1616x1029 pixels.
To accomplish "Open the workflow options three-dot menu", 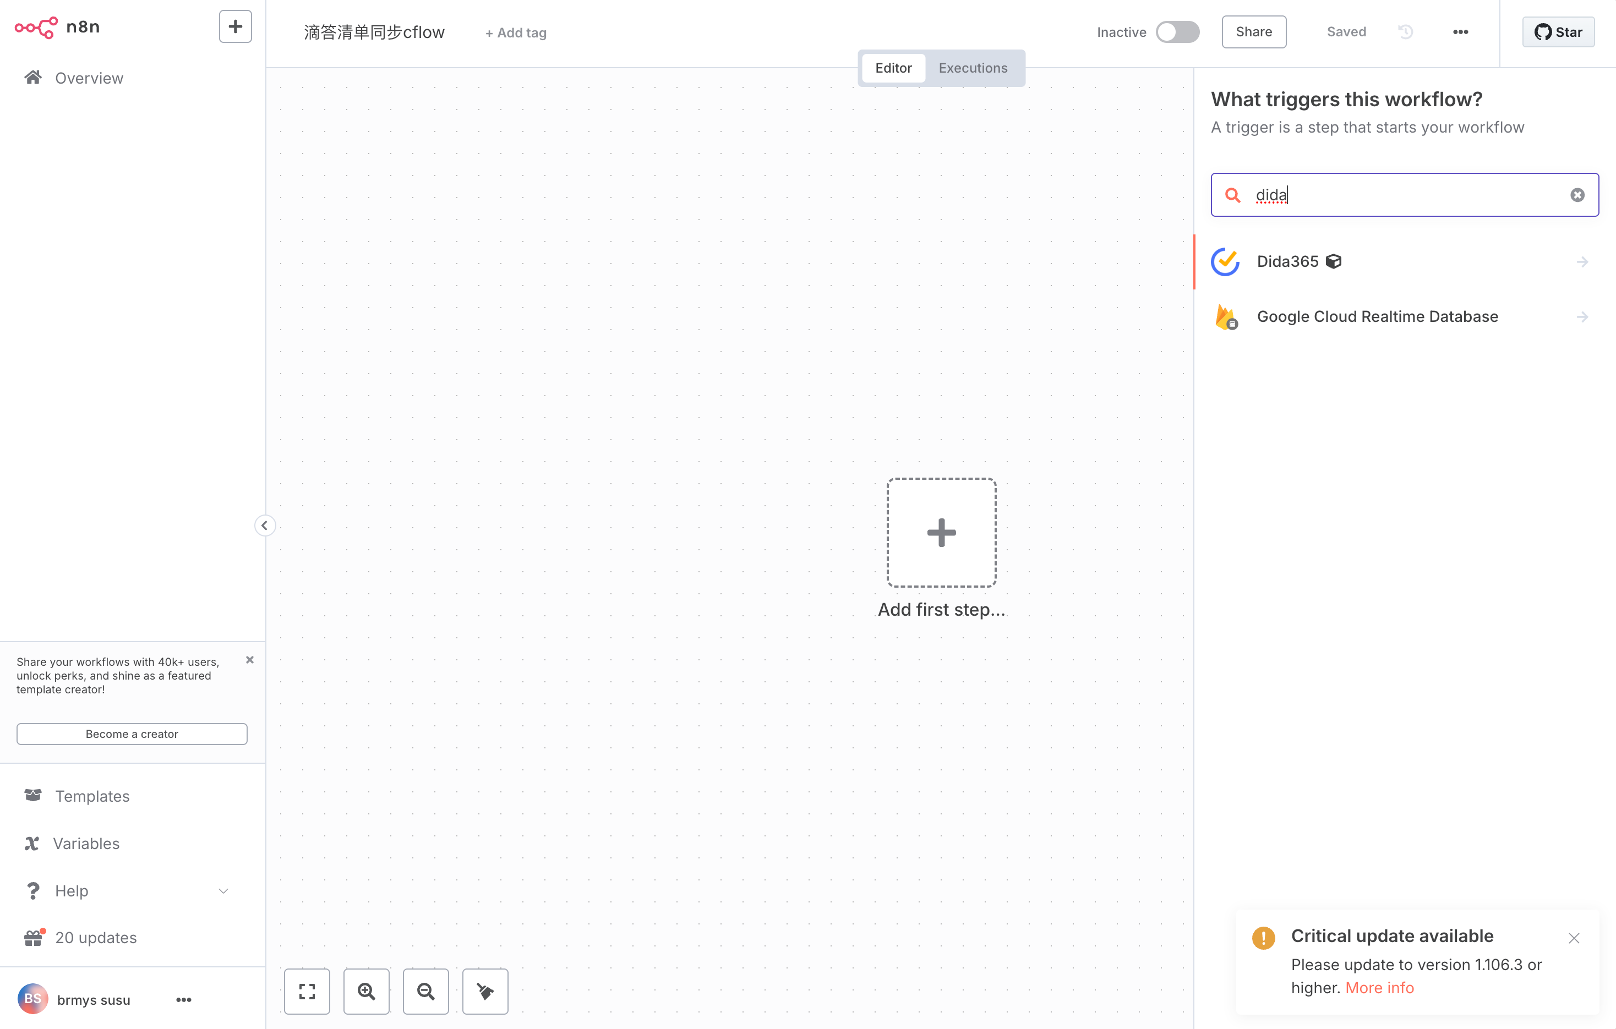I will (x=1460, y=31).
